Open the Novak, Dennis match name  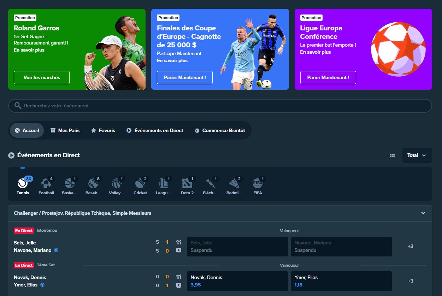pyautogui.click(x=30, y=277)
